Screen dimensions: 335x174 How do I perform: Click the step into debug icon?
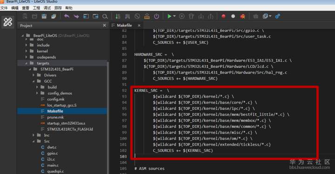201,16
